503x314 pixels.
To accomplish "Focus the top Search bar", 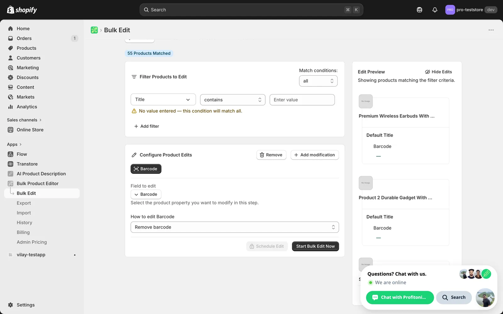I will 251,10.
